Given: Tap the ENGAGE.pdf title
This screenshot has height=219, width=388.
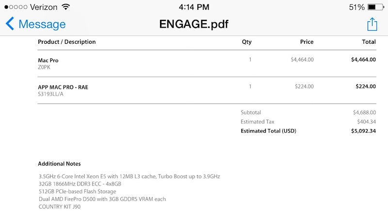Looking at the screenshot, I should pos(194,24).
